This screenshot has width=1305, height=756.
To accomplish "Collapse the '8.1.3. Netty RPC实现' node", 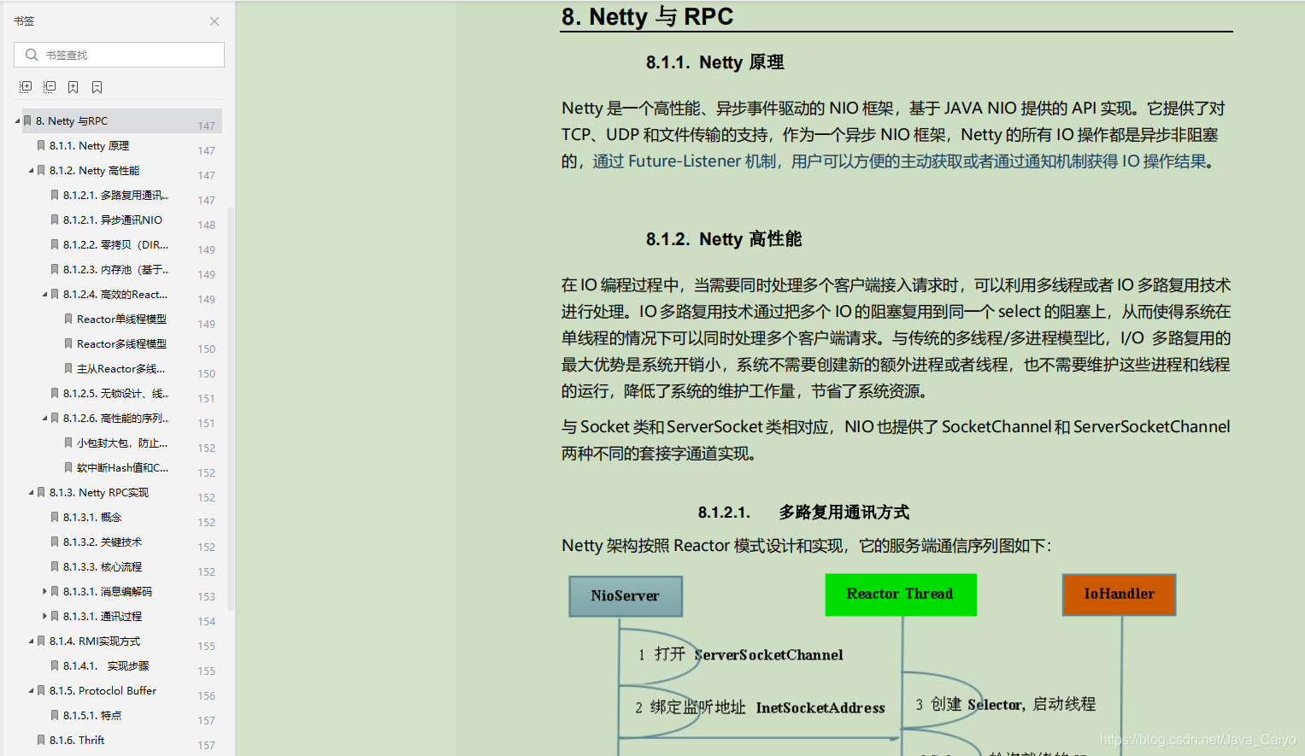I will tap(32, 493).
